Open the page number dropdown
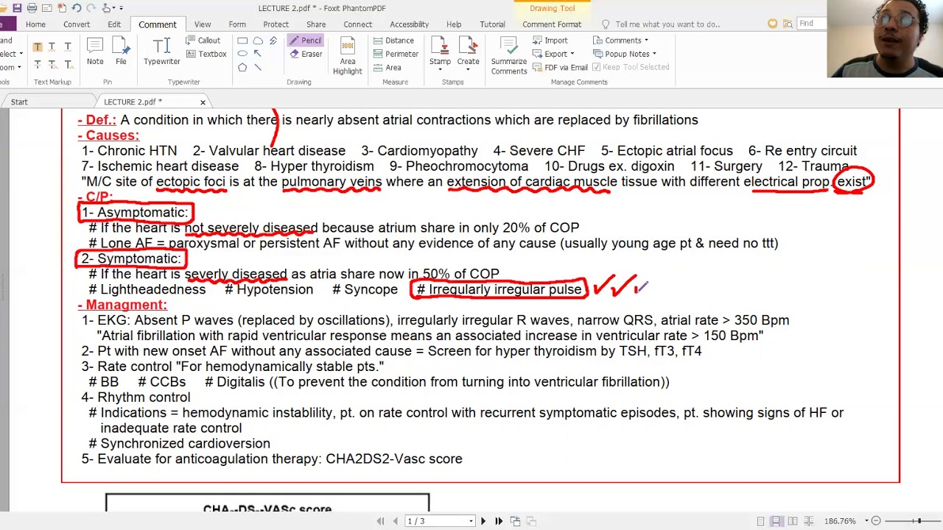The width and height of the screenshot is (943, 530). [471, 521]
